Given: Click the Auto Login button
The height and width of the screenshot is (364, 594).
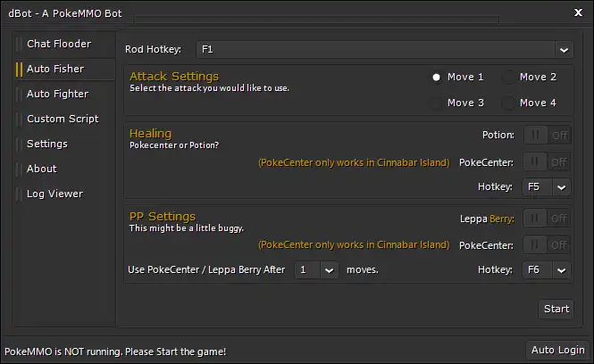Looking at the screenshot, I should (x=557, y=350).
